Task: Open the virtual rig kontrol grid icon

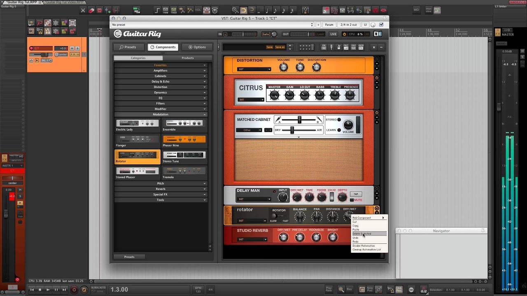Action: (307, 47)
